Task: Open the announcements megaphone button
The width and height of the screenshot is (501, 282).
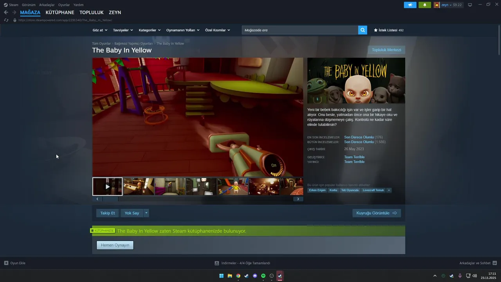Action: [x=410, y=5]
